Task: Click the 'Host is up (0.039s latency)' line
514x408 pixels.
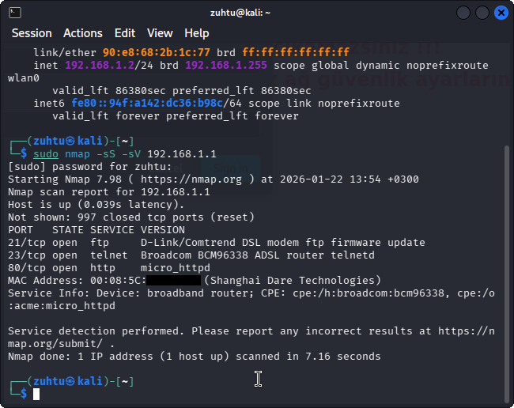Action: tap(96, 205)
